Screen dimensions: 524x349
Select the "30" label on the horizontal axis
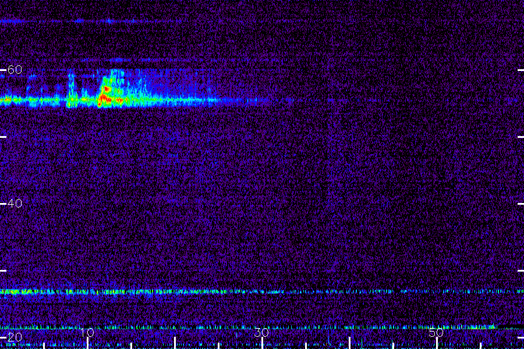click(261, 333)
